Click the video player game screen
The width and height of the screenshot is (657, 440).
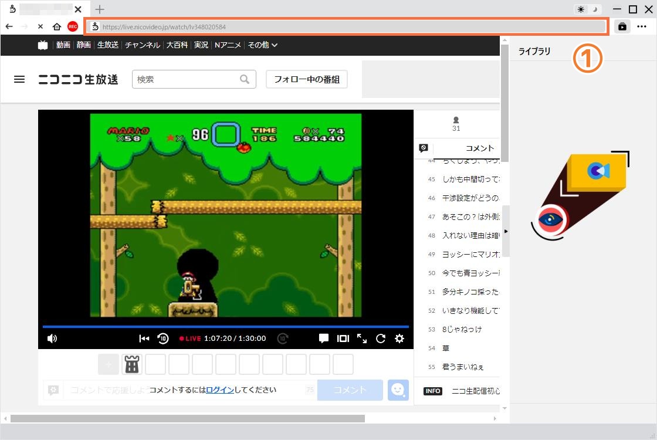226,215
